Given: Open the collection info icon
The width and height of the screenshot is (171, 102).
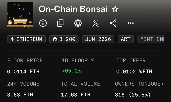Looking at the screenshot, I should click(43, 23).
